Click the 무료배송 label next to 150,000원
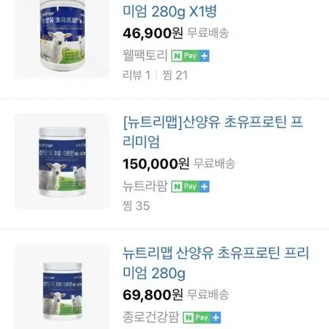 (214, 164)
